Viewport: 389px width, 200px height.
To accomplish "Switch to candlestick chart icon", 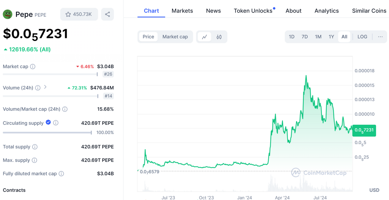I will [x=219, y=37].
